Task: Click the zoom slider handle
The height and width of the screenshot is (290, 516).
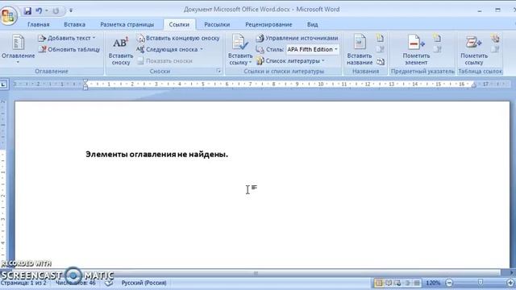Action: coord(481,283)
